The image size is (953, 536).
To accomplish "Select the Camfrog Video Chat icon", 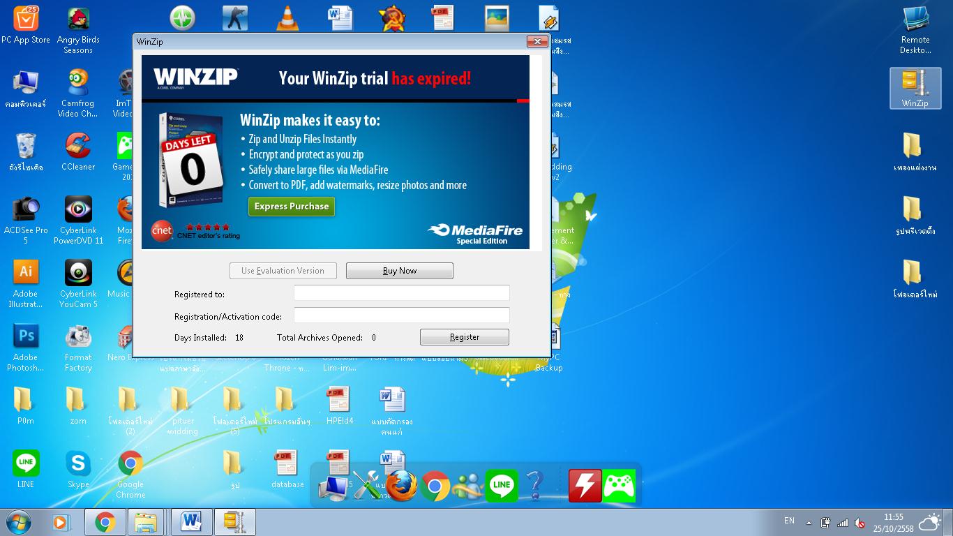I will [78, 94].
